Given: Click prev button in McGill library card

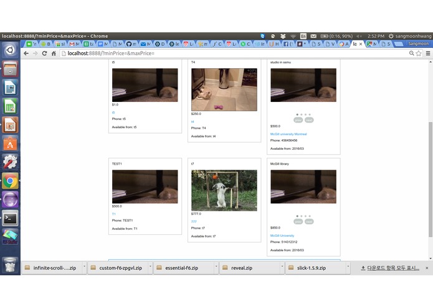Looking at the screenshot, I should (x=298, y=222).
